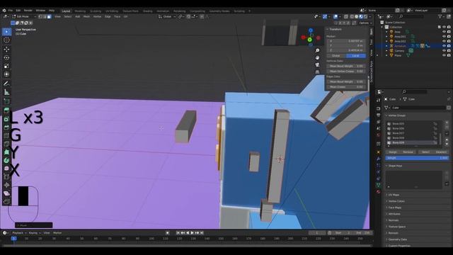Hide the Plane object in outliner
This screenshot has width=453, height=255.
tap(444, 55)
